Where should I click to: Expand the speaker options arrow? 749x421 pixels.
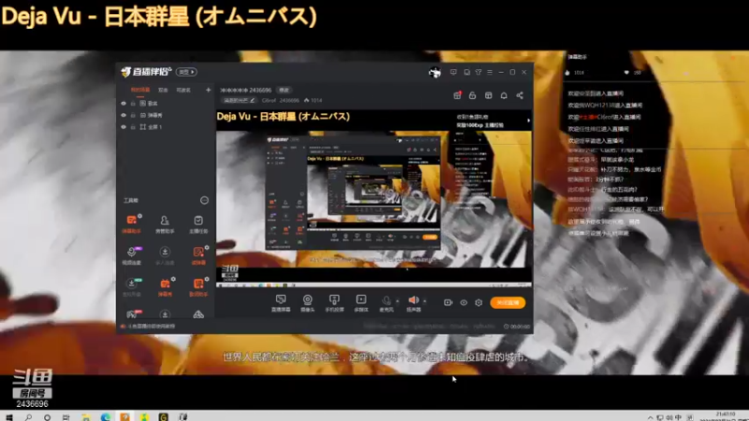(x=425, y=301)
